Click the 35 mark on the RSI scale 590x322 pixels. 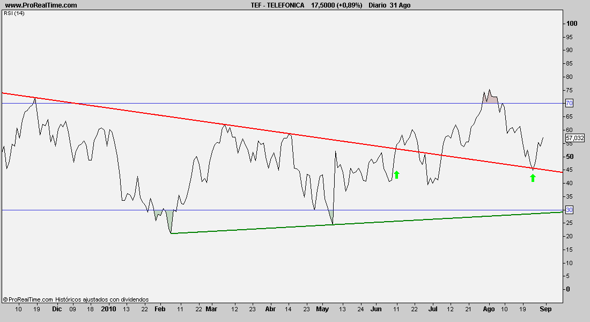(x=569, y=196)
